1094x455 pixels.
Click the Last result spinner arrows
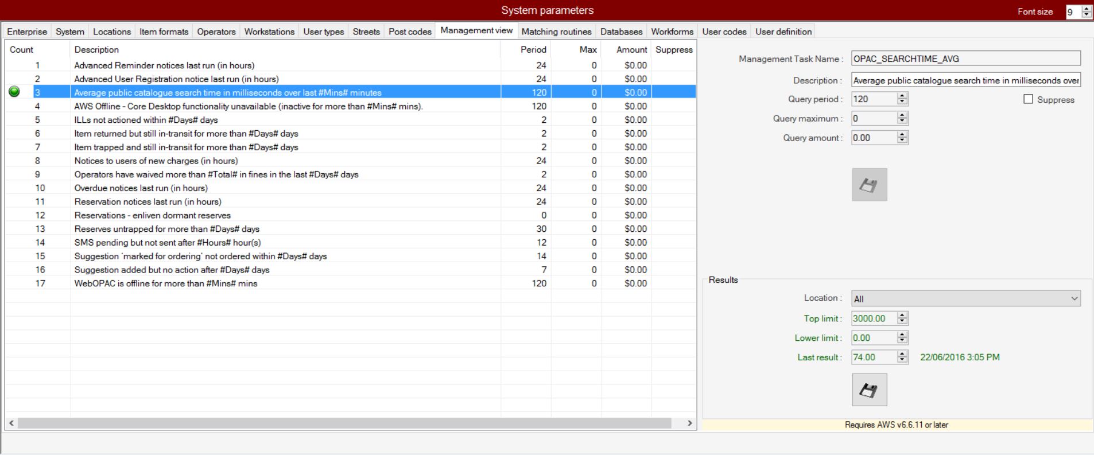tap(902, 357)
